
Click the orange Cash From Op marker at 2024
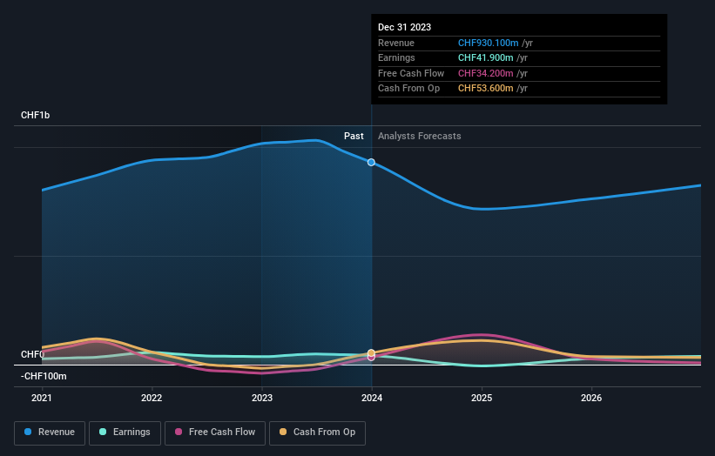[x=371, y=353]
